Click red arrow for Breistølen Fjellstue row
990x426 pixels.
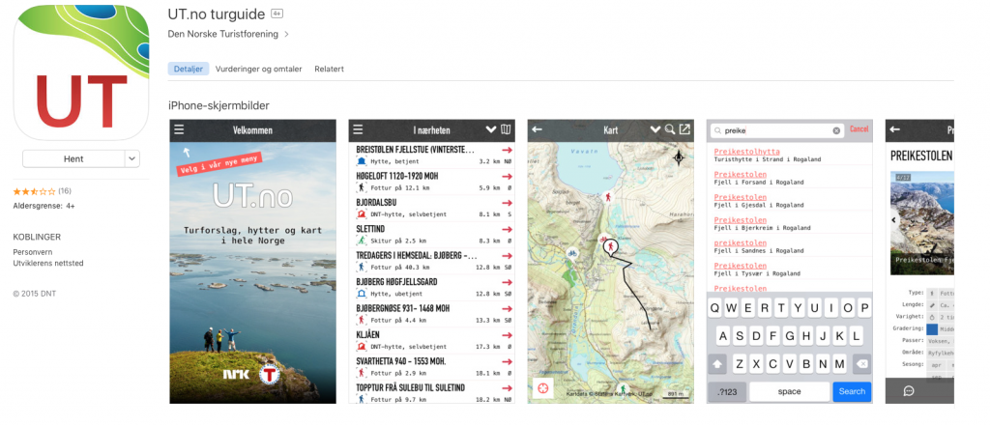[x=507, y=150]
